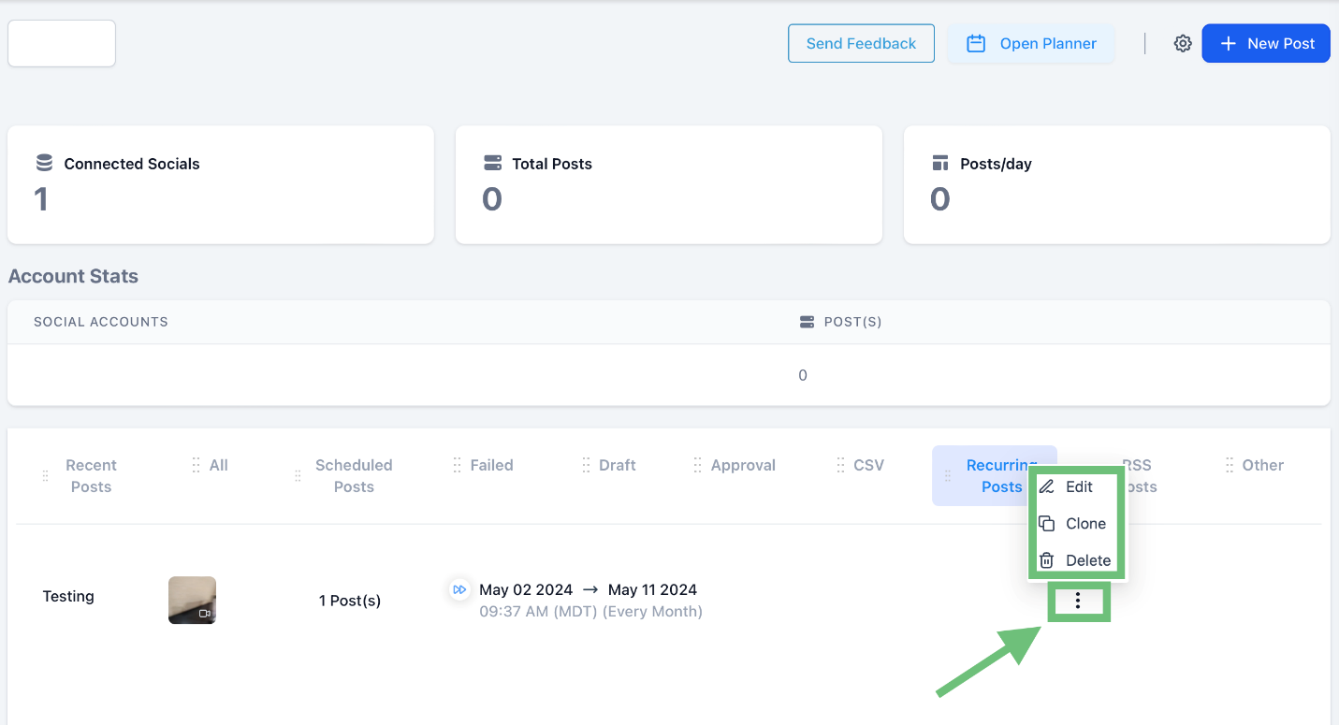Screen dimensions: 1339x725
Task: Click the May 11 2024 end date
Action: point(652,589)
